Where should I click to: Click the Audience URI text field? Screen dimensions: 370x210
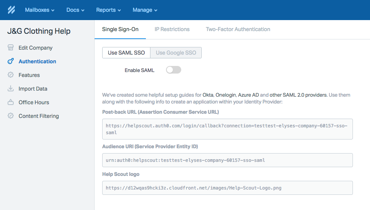[x=227, y=160]
